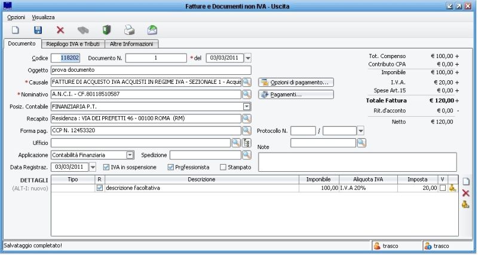Viewport: 478px width, 255px height.
Task: Click the new document toolbar icon
Action: click(16, 29)
